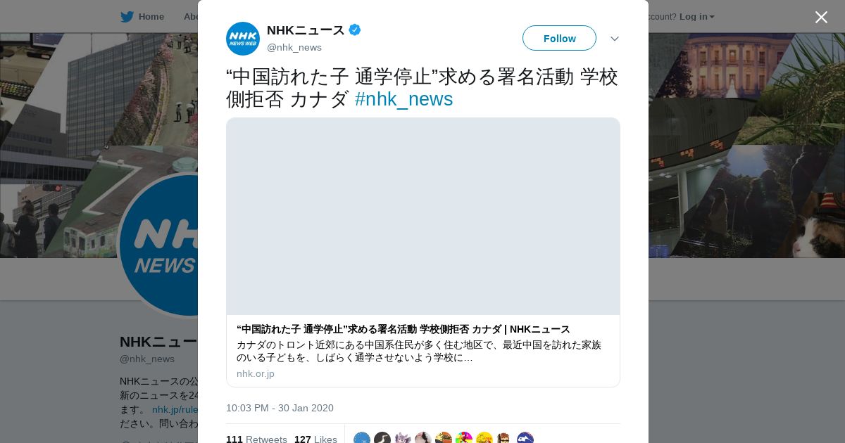Click the first blue liker avatar

[x=362, y=439]
